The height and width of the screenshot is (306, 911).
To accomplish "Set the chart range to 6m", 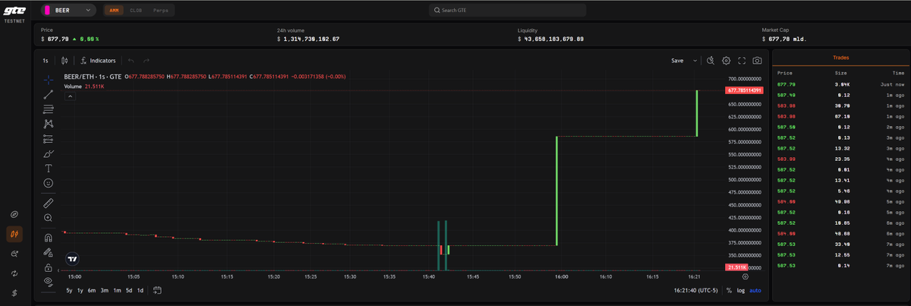I will pos(91,290).
